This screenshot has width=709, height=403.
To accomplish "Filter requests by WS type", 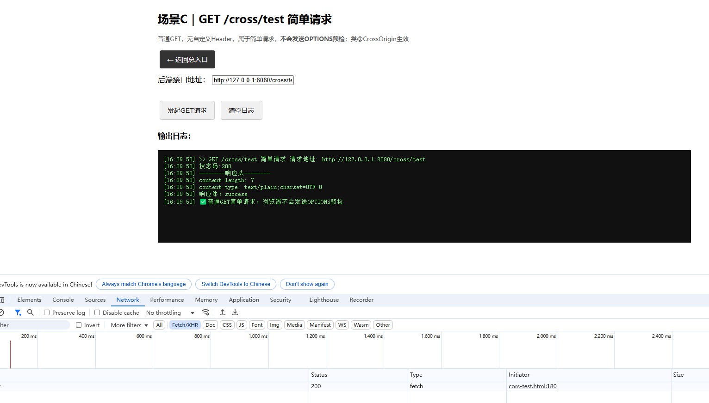I will 342,325.
